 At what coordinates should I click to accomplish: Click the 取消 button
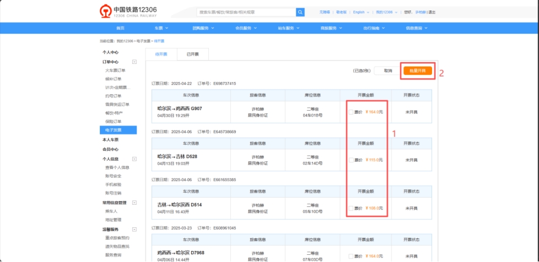(388, 71)
